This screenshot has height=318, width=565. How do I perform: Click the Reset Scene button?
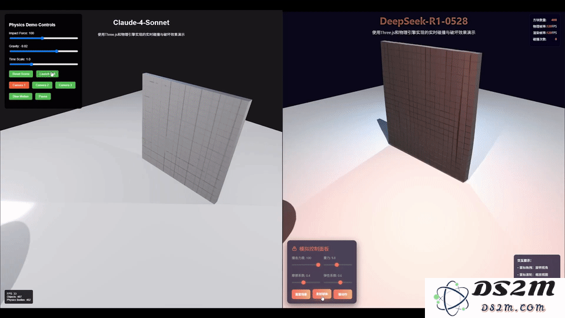[x=21, y=74]
